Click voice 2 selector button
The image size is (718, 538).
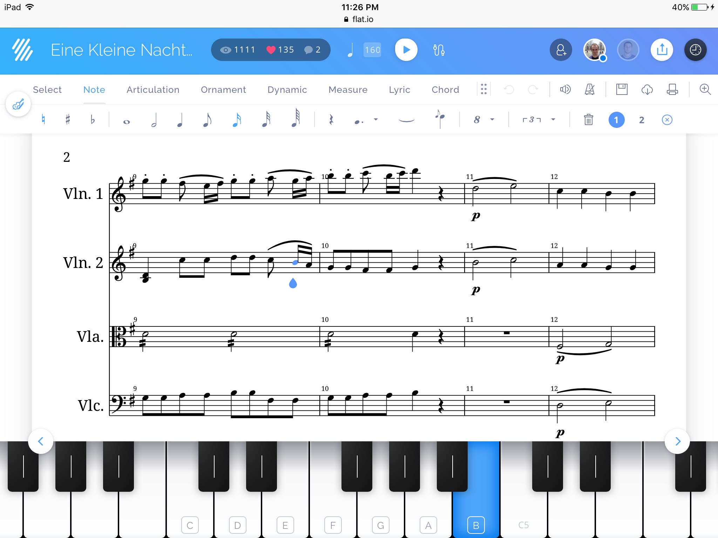641,119
